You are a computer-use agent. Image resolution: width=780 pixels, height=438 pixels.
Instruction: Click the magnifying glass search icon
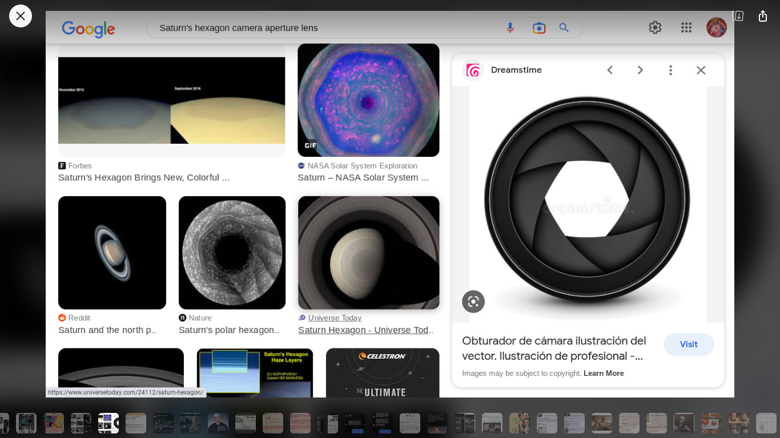(x=564, y=27)
